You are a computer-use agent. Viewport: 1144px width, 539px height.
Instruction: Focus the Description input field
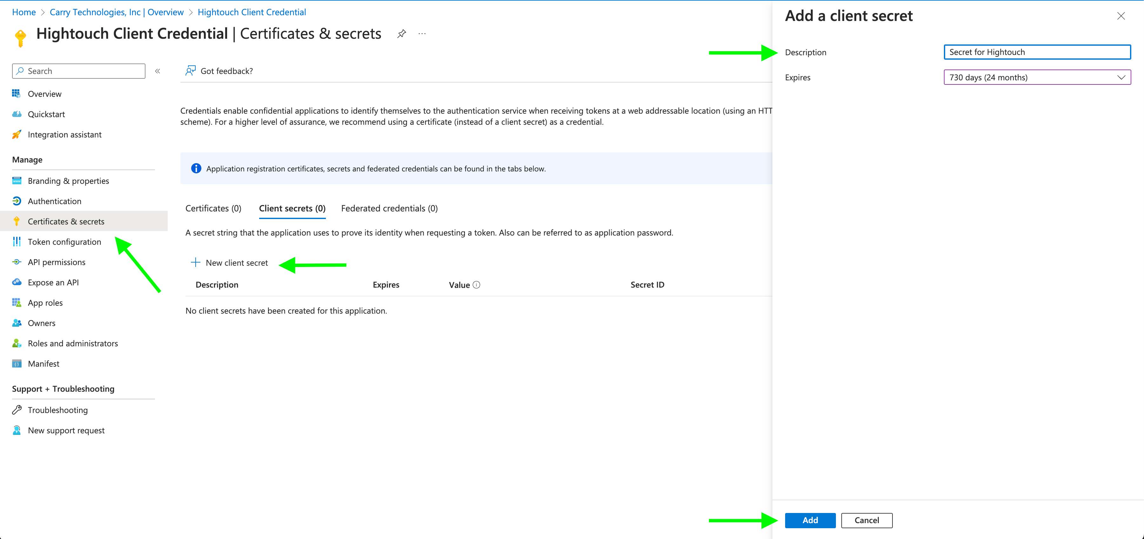tap(1037, 52)
